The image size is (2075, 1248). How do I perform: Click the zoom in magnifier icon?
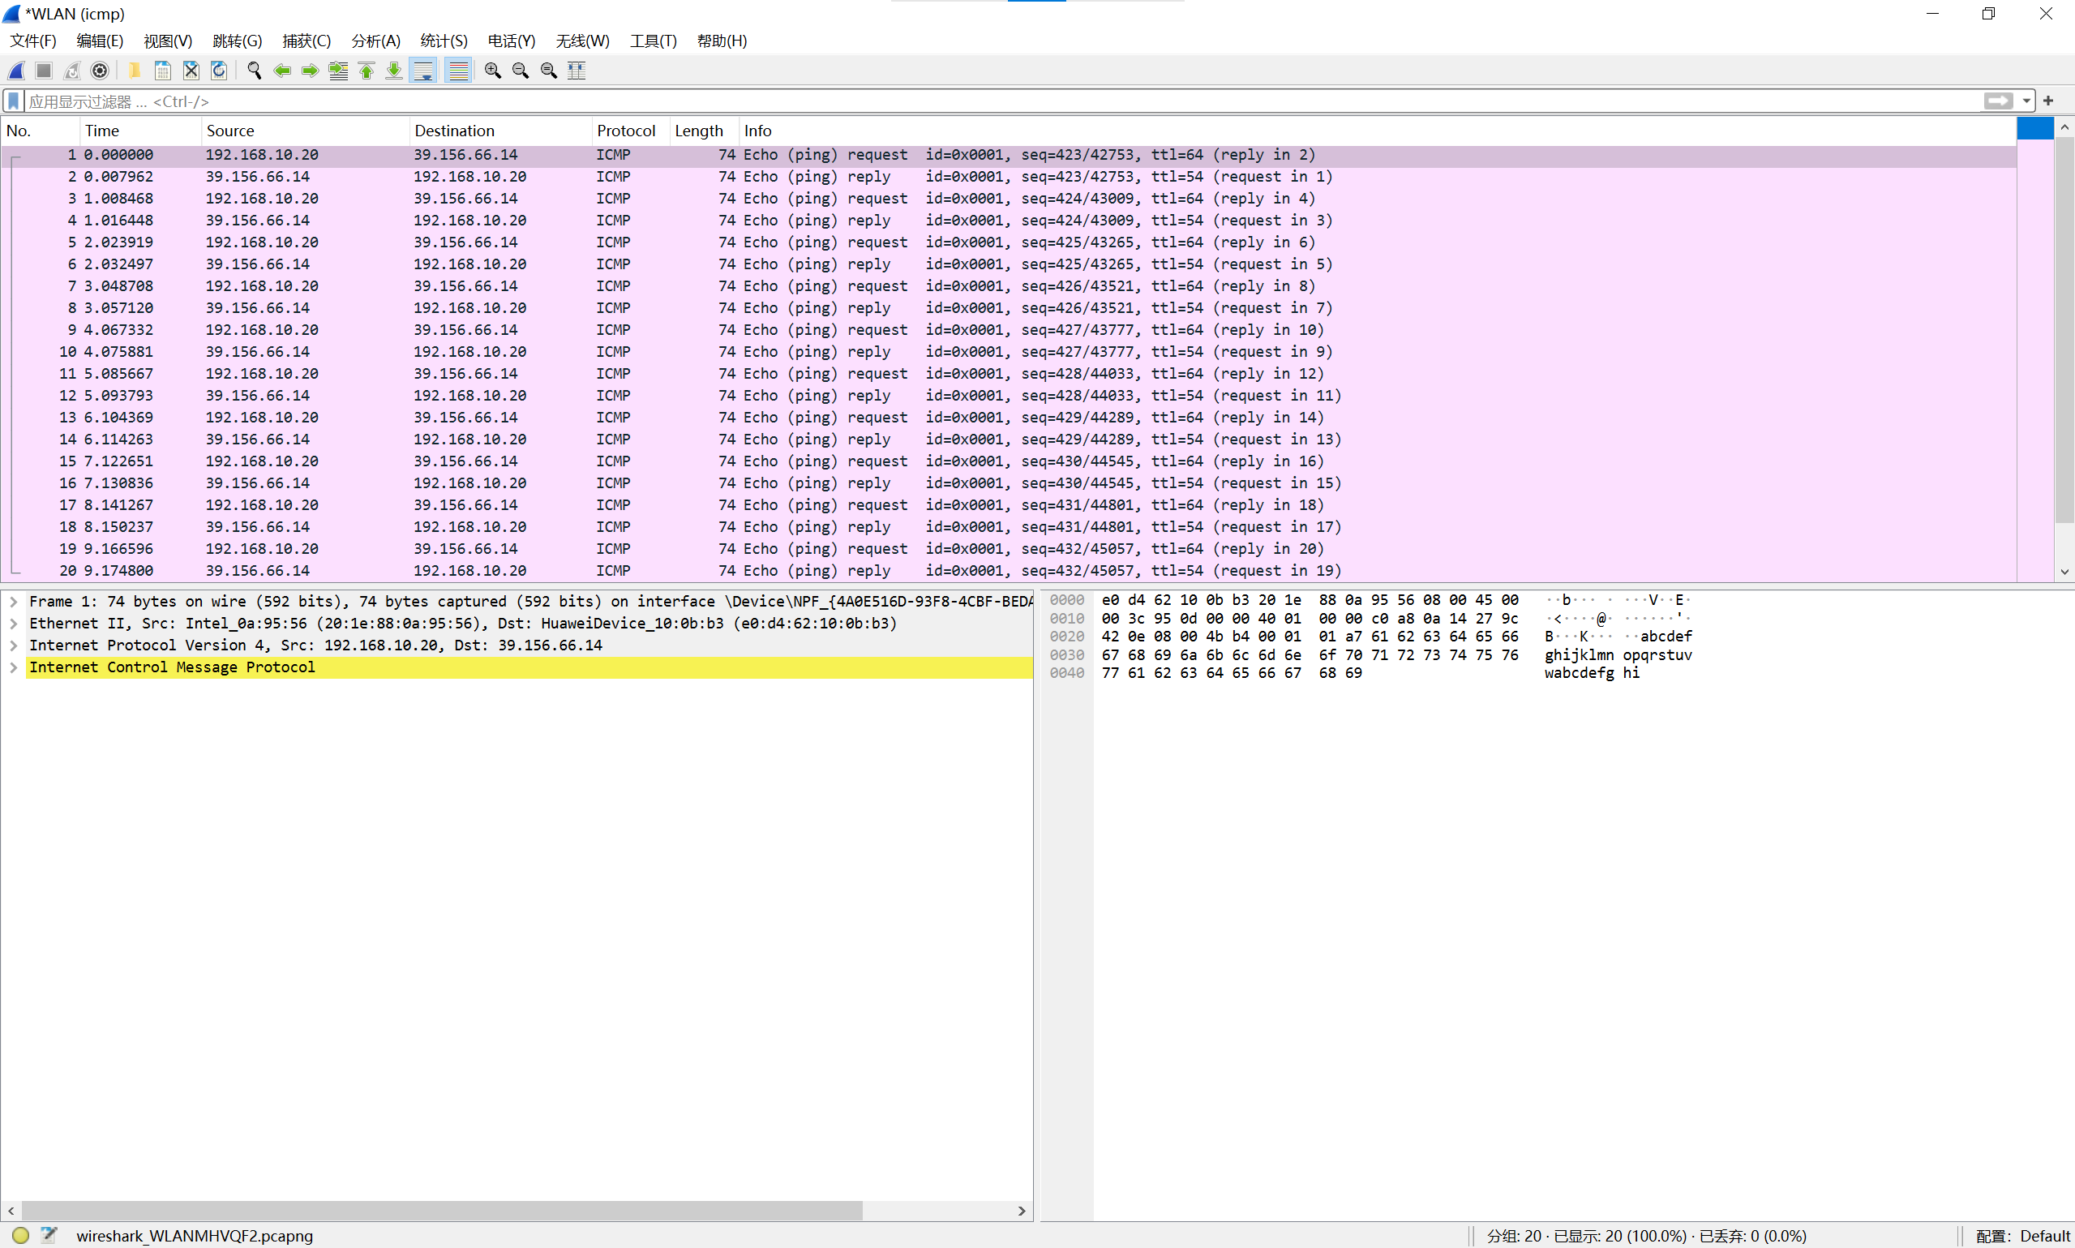pyautogui.click(x=493, y=71)
